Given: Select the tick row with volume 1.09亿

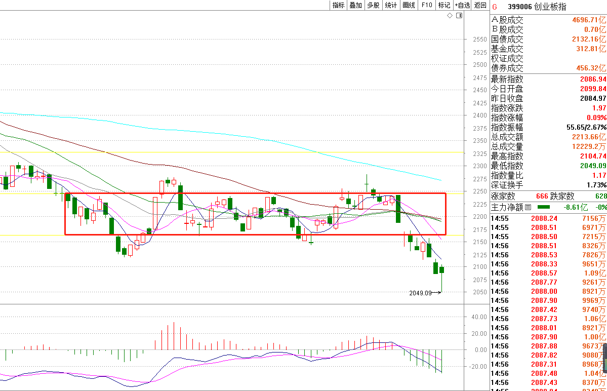Looking at the screenshot, I should coord(548,273).
